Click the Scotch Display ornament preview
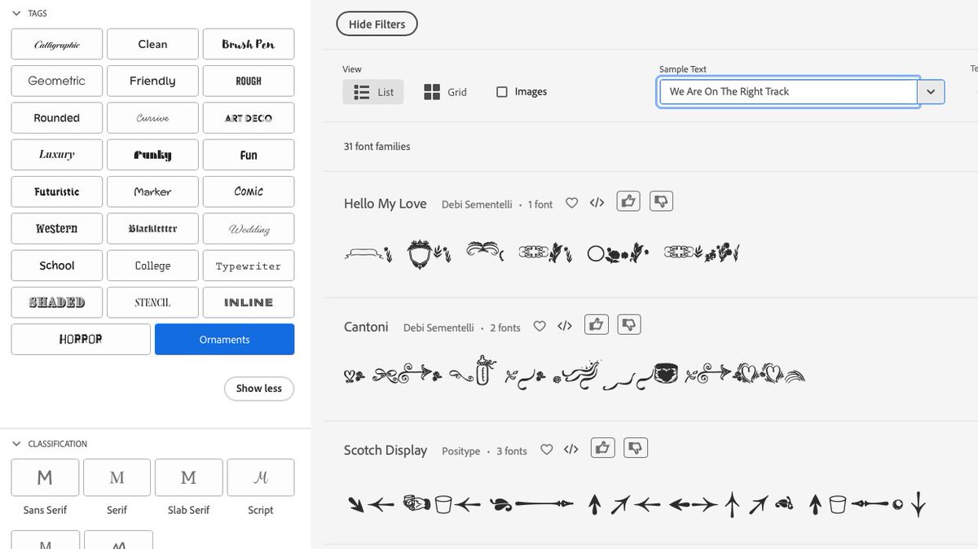 [x=637, y=504]
